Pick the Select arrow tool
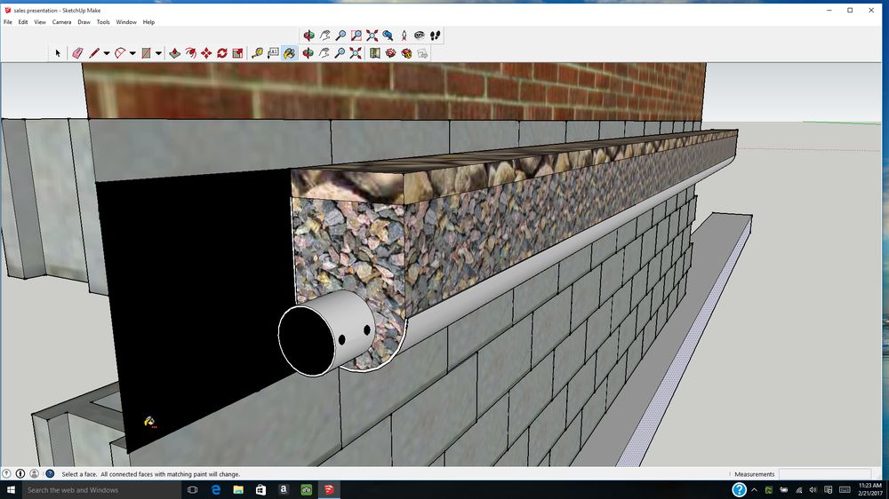Viewport: 889px width, 499px height. (x=58, y=53)
